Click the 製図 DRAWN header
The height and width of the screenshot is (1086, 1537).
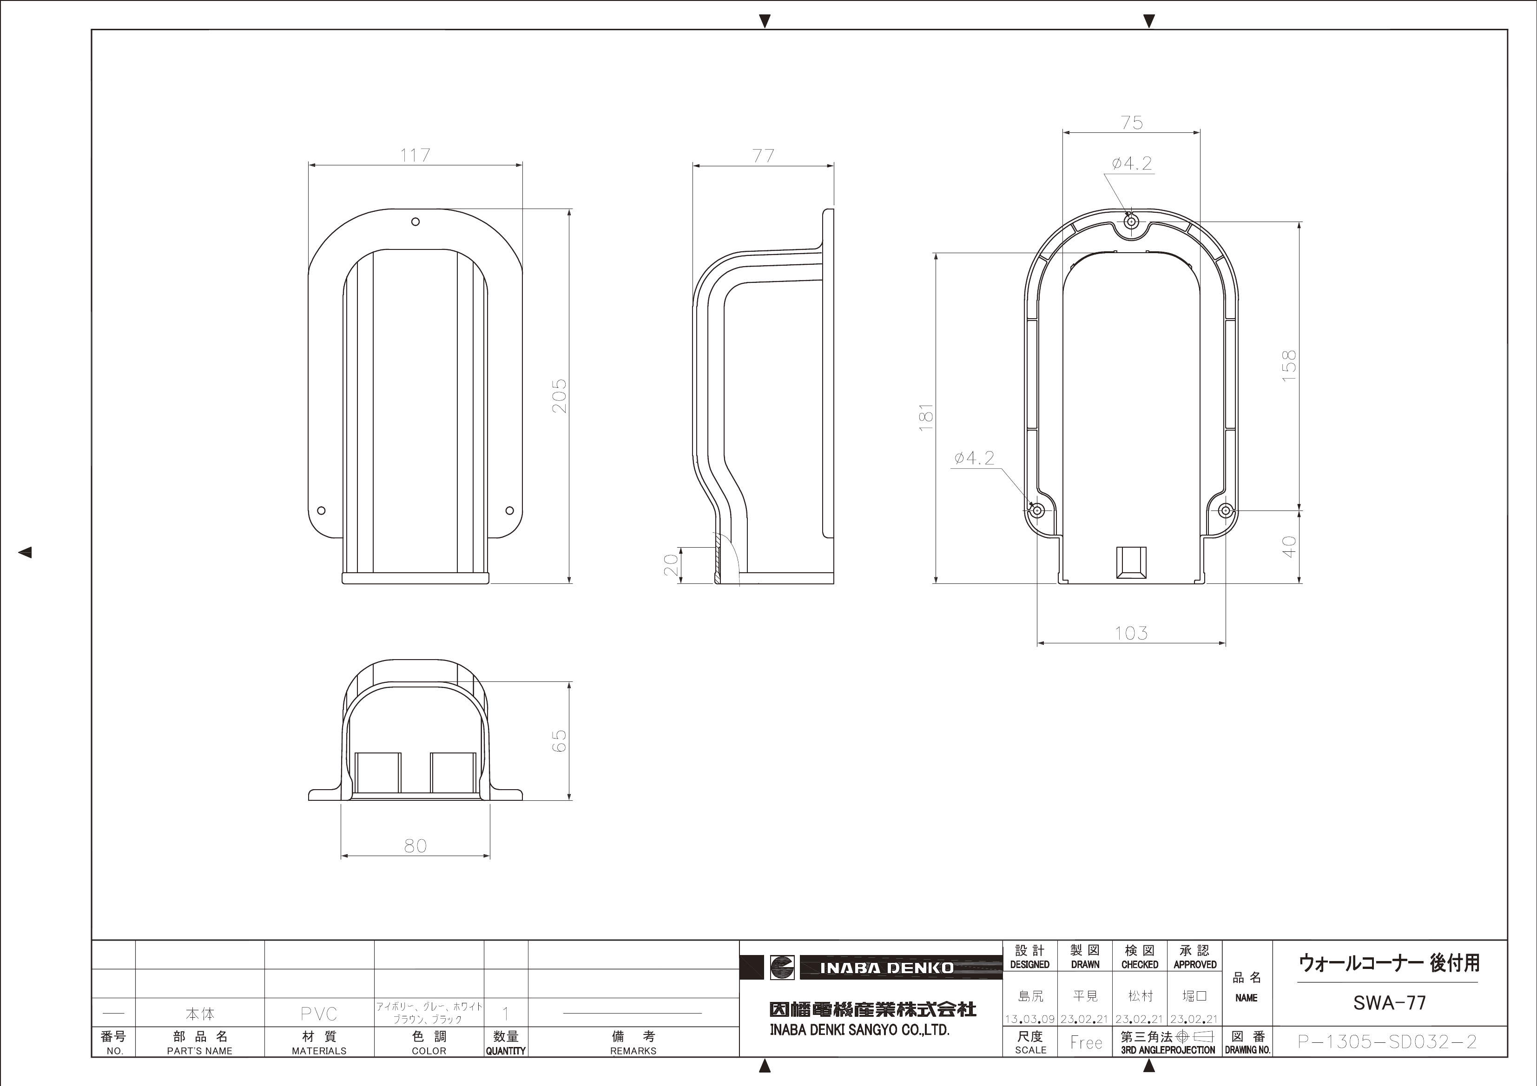[1085, 957]
